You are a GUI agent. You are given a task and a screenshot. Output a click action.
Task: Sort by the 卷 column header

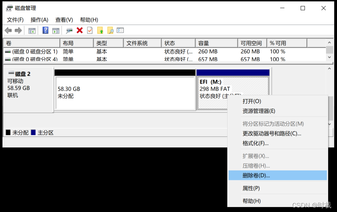[32, 43]
